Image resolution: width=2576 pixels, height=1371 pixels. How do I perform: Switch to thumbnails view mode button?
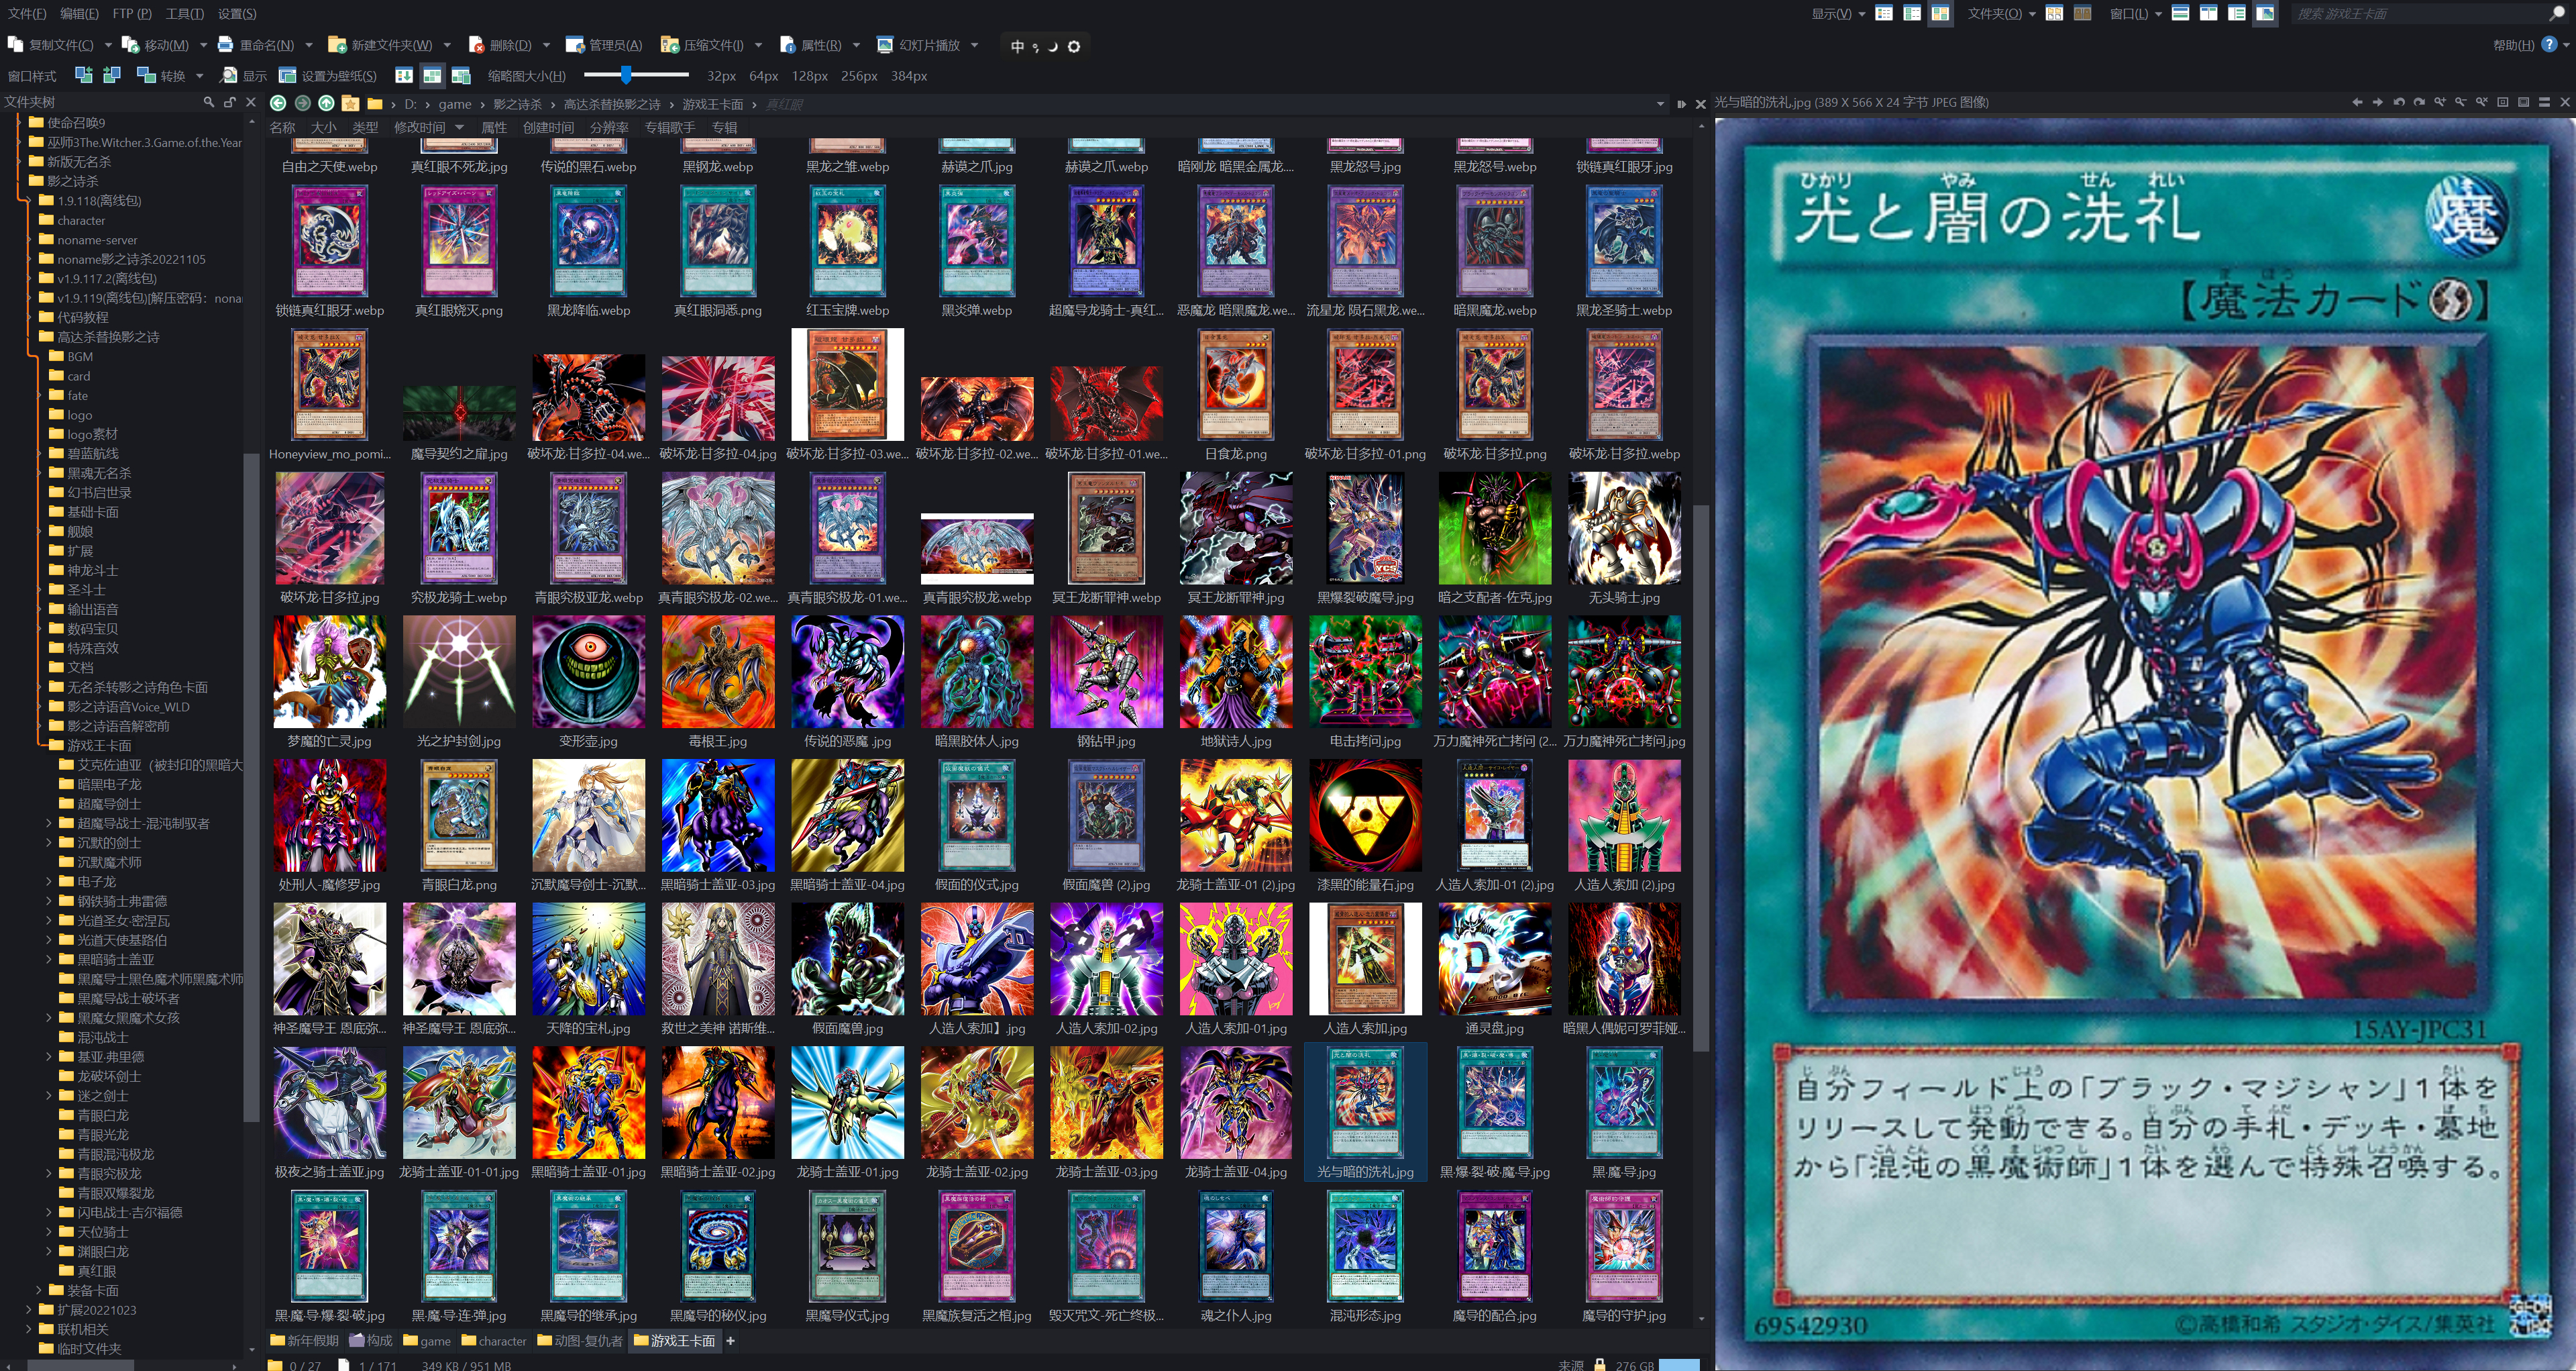(x=1940, y=13)
